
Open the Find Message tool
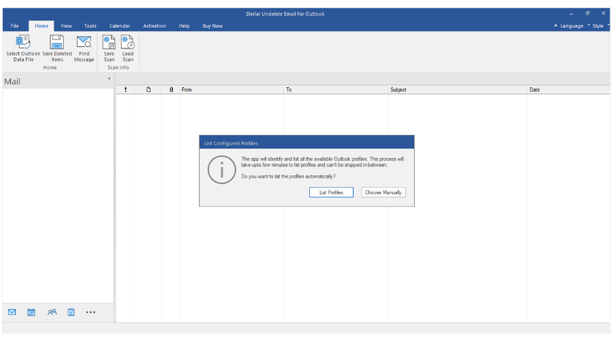coord(84,48)
